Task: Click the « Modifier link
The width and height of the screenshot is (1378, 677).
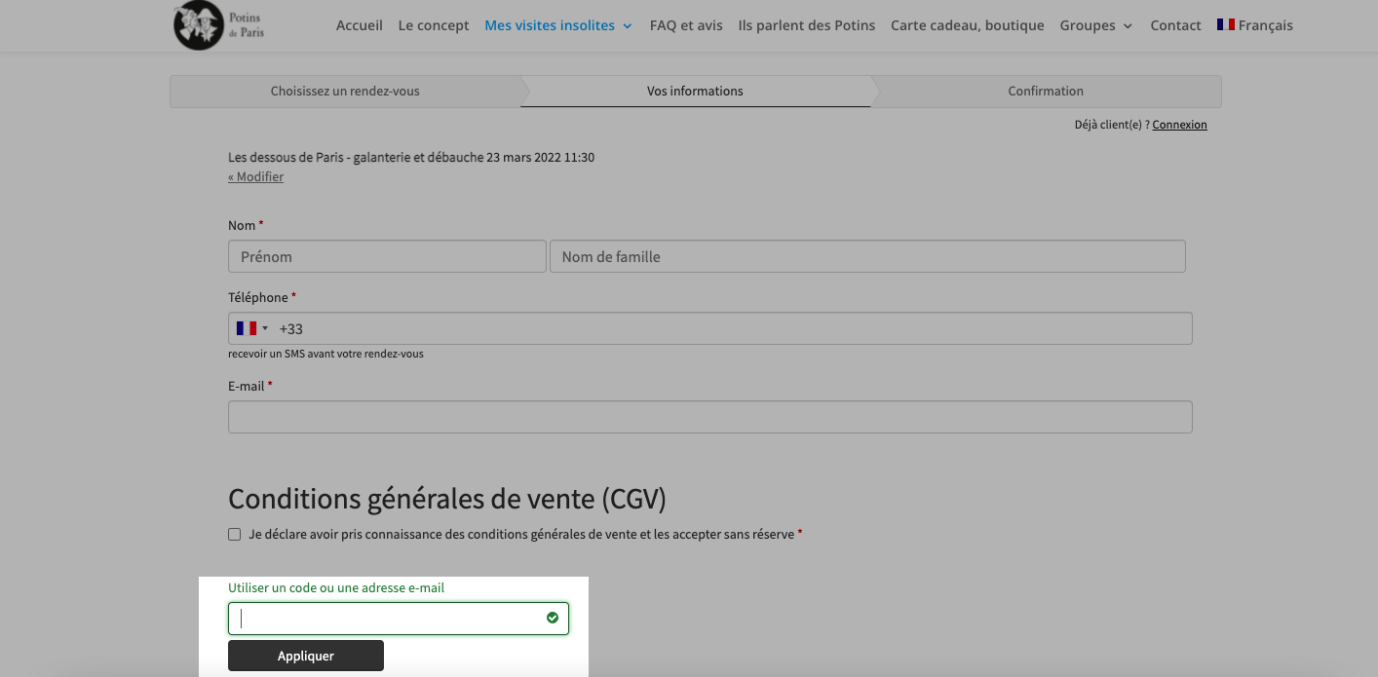Action: 256,177
